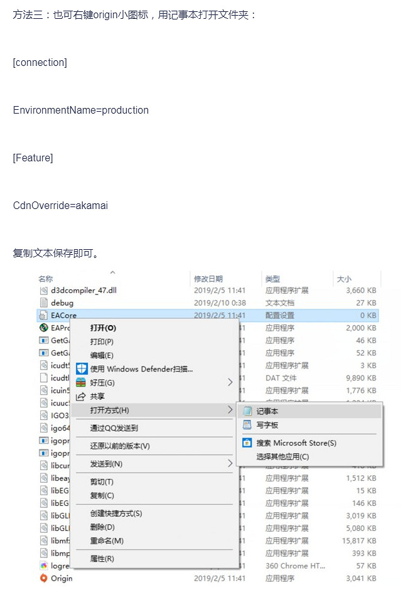
Task: Select the 记事本 Notepad icon
Action: pos(247,410)
